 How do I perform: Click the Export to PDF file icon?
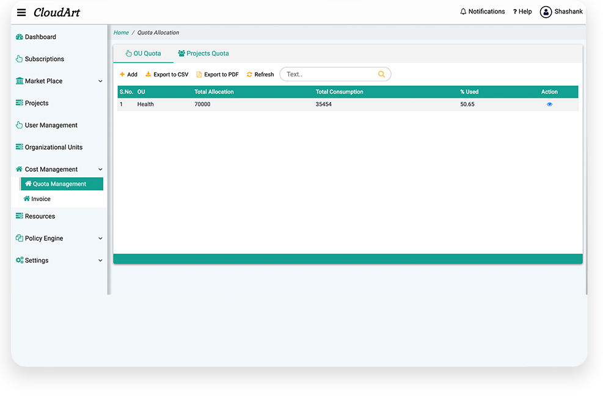pos(199,75)
